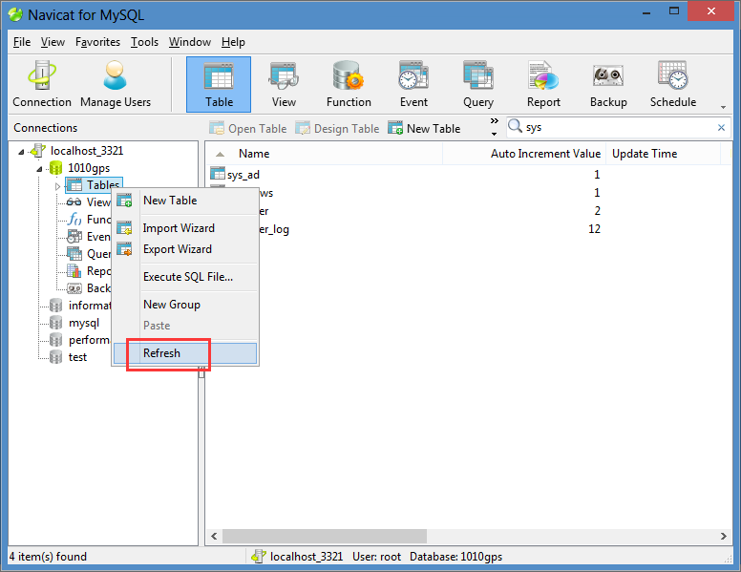Switch to the Query object icon
This screenshot has height=572, width=741.
click(x=478, y=85)
